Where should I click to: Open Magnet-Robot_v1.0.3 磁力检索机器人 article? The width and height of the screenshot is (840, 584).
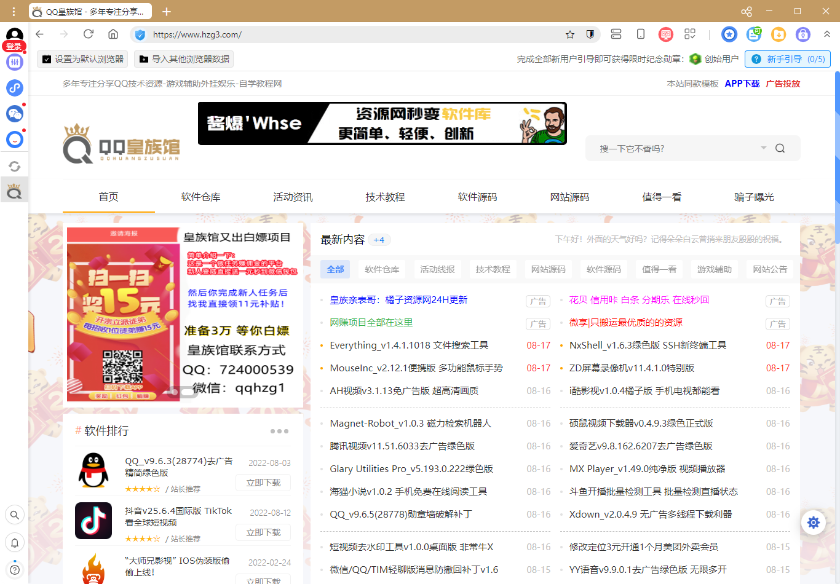click(410, 424)
